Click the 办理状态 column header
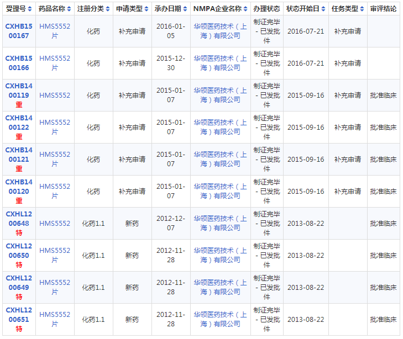 coord(266,9)
